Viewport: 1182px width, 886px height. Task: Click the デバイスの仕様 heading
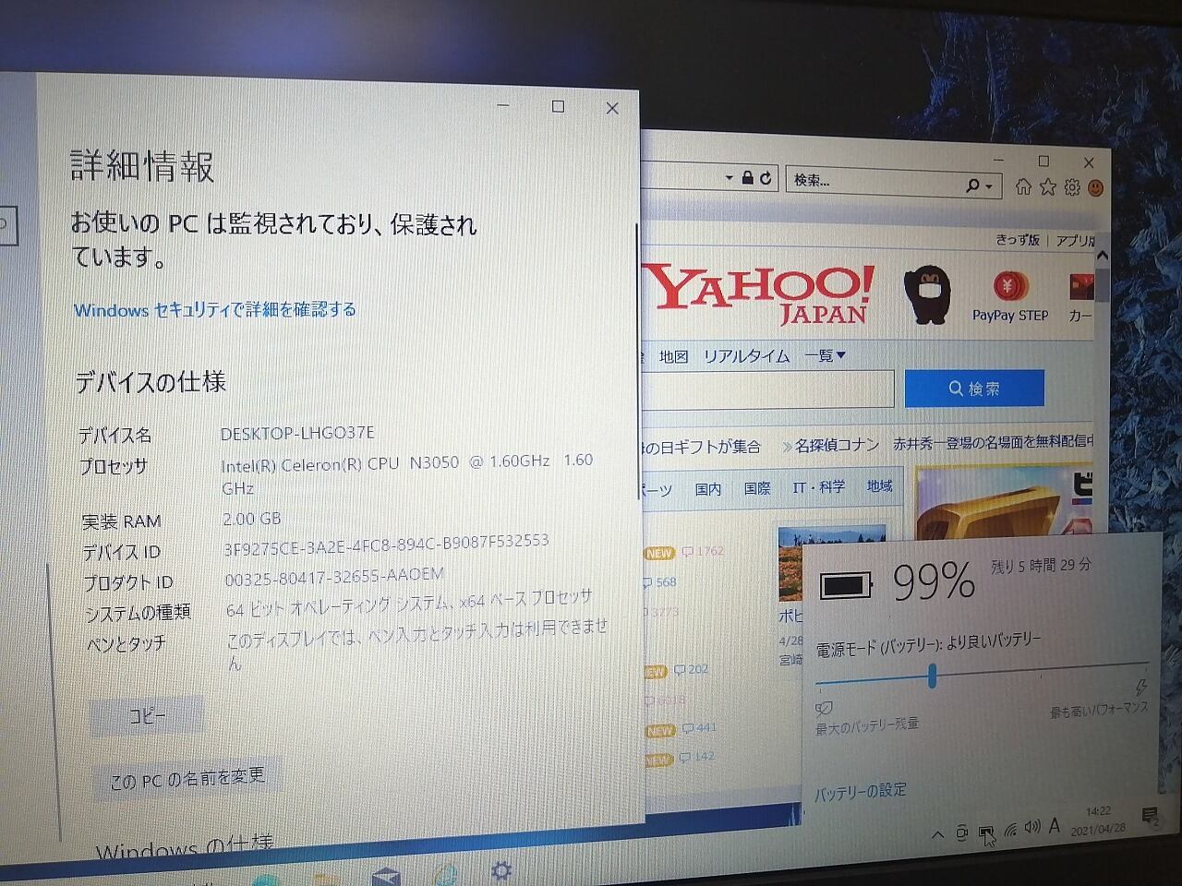151,382
